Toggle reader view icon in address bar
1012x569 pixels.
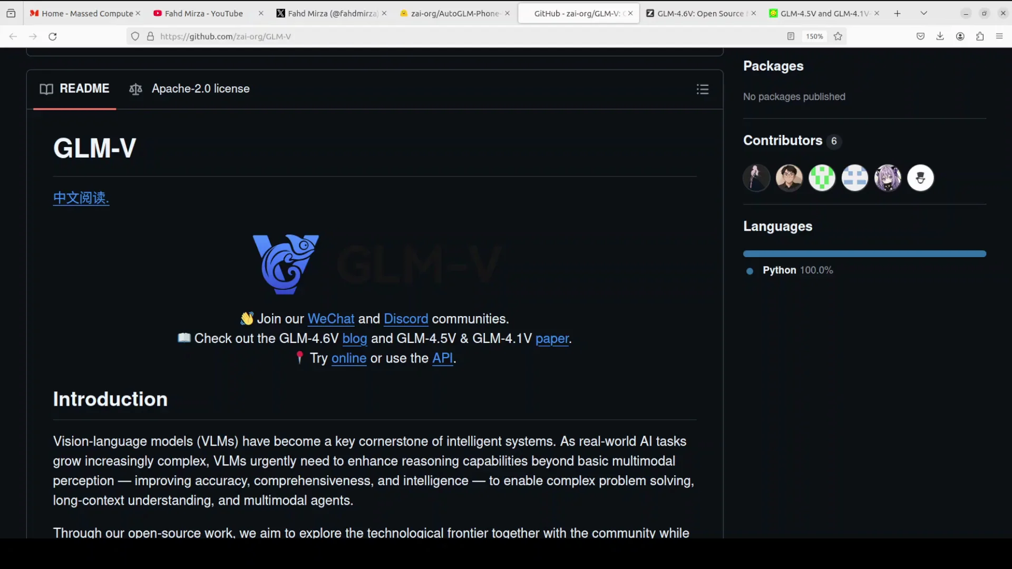coord(791,36)
